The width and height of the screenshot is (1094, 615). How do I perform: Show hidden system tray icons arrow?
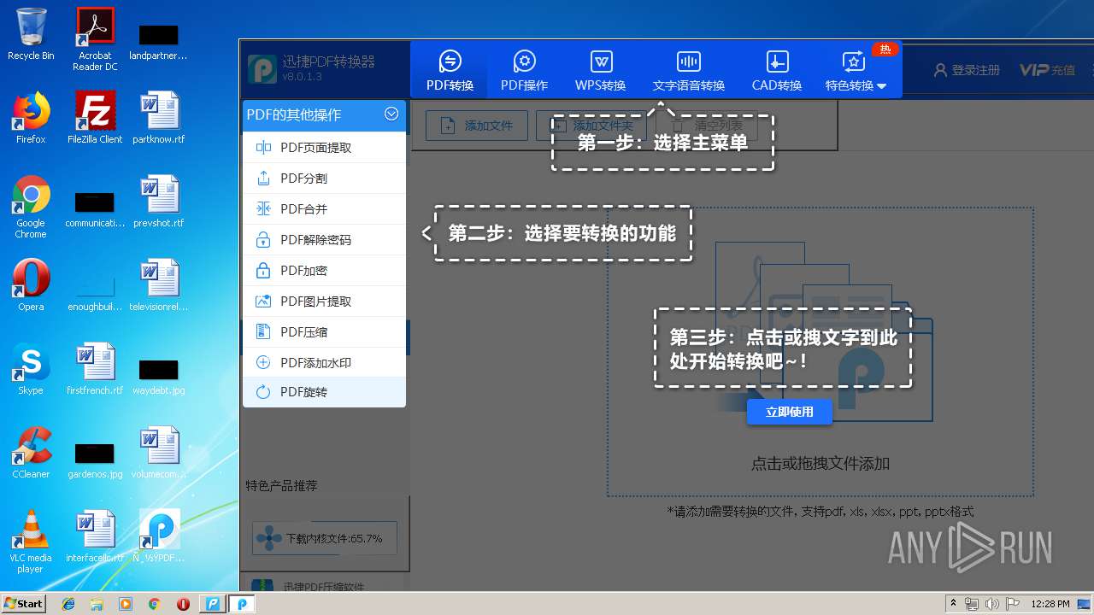click(x=954, y=604)
